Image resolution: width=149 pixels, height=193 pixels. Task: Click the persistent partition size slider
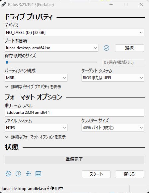[x=52, y=62]
